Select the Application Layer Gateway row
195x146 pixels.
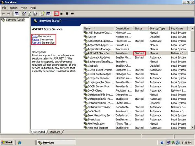pyautogui.click(x=135, y=45)
